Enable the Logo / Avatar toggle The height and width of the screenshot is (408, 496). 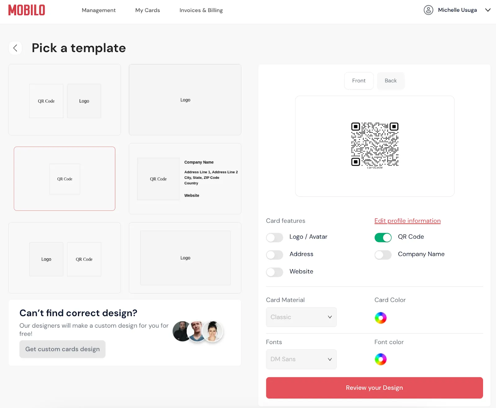(x=274, y=238)
